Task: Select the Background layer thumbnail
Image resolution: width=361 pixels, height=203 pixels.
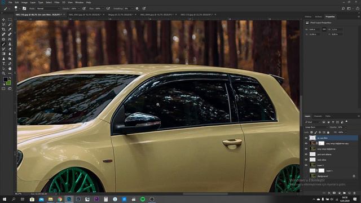Action: (x=312, y=176)
